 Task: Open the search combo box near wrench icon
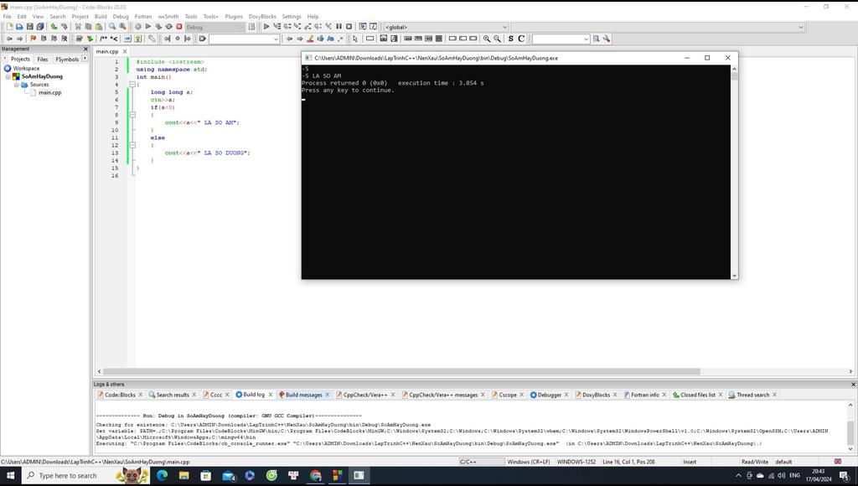pyautogui.click(x=561, y=39)
